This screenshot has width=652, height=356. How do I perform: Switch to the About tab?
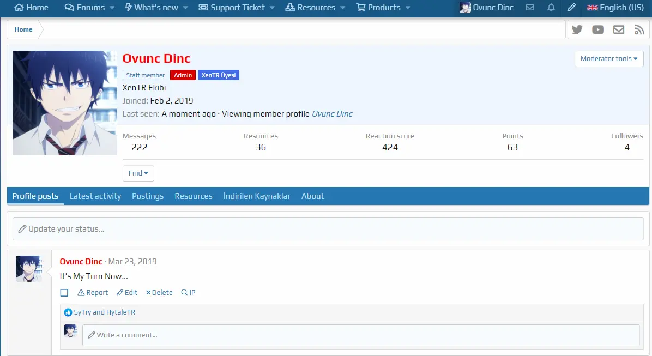313,196
